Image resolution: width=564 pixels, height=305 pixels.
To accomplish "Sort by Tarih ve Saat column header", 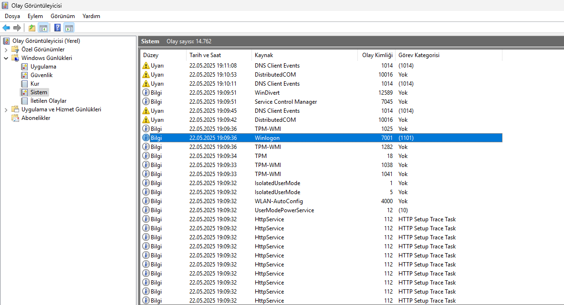I will pos(219,55).
